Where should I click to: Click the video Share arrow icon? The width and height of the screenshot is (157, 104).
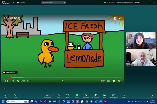120,18
